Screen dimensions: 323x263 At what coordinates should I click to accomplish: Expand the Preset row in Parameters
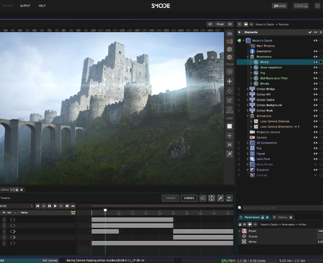(239, 231)
